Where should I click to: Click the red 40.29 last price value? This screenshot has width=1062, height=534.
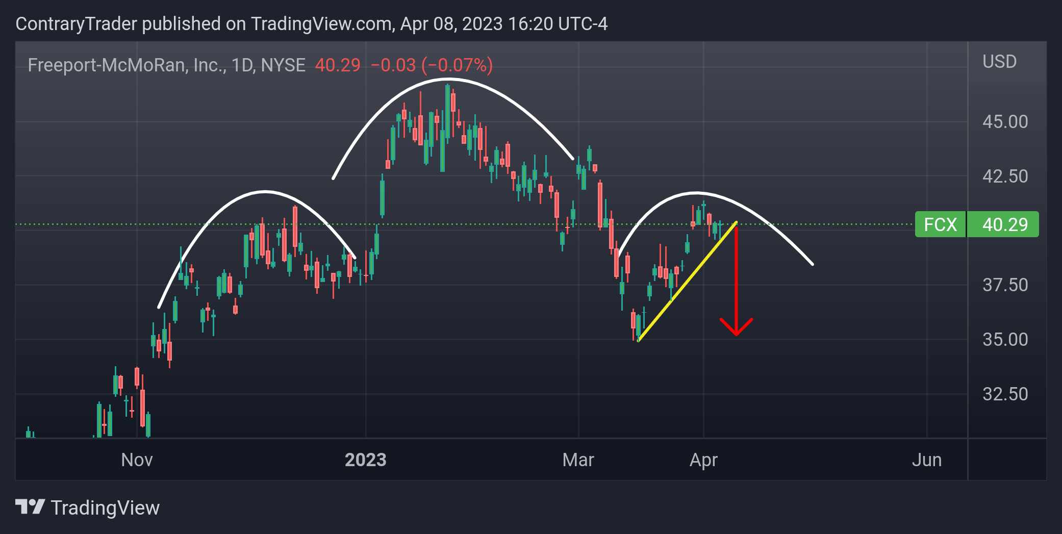click(338, 65)
